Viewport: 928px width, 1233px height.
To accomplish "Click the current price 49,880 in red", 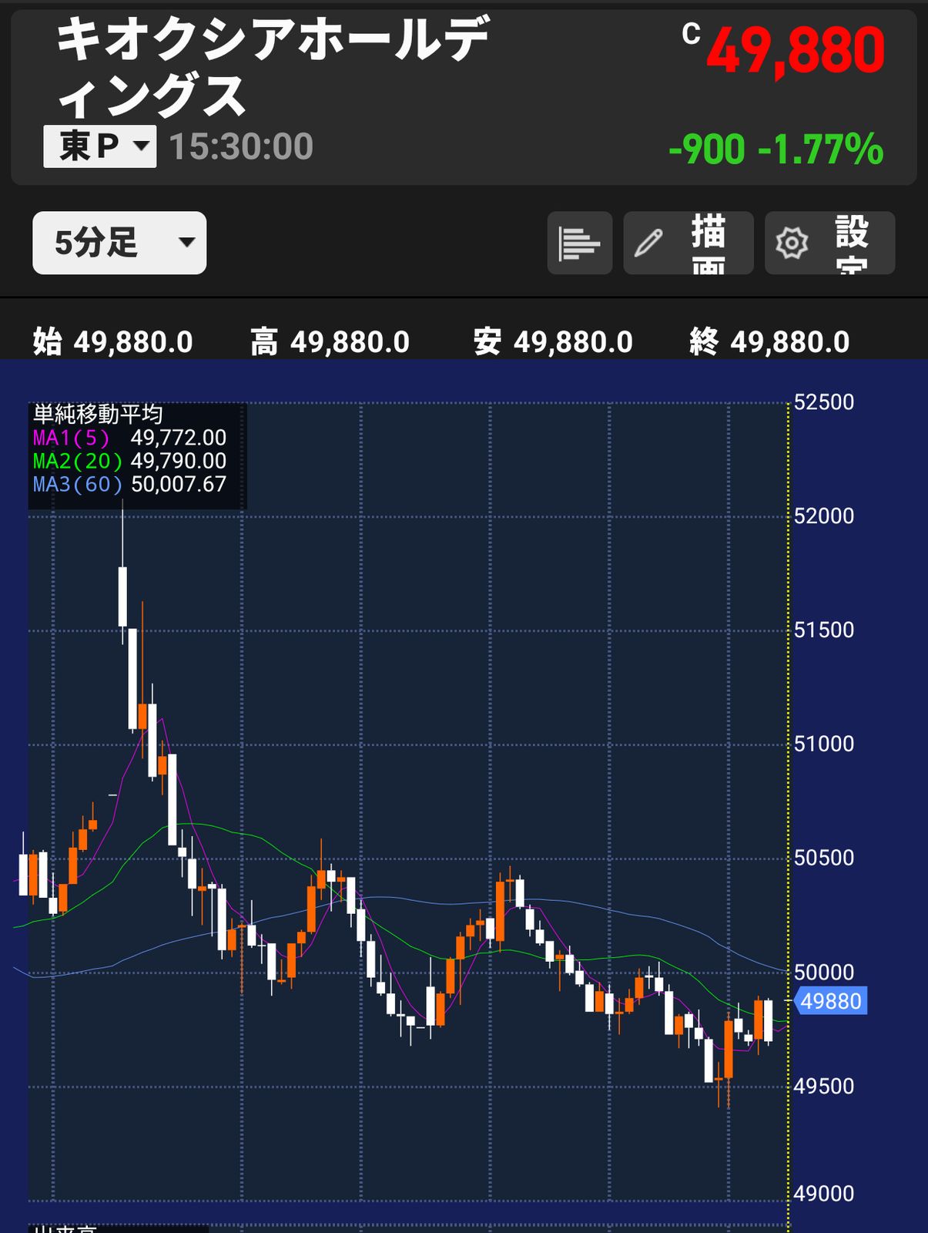I will 796,52.
